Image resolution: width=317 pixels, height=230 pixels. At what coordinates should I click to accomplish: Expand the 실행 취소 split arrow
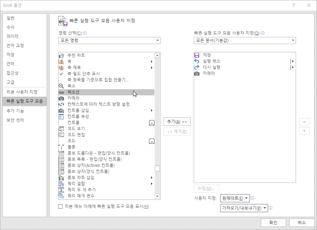coord(292,61)
